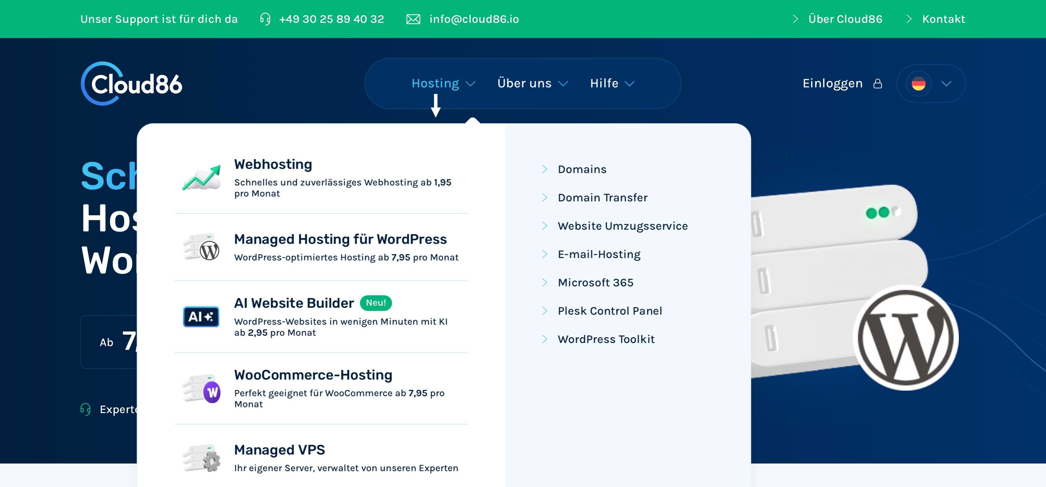
Task: Click the Cloud86 logo
Action: 131,84
